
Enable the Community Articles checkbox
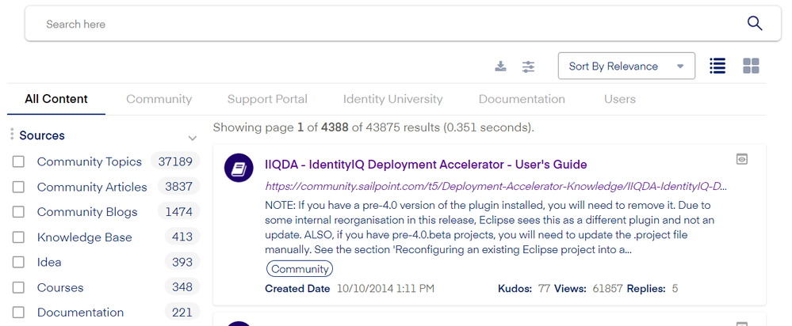tap(18, 188)
